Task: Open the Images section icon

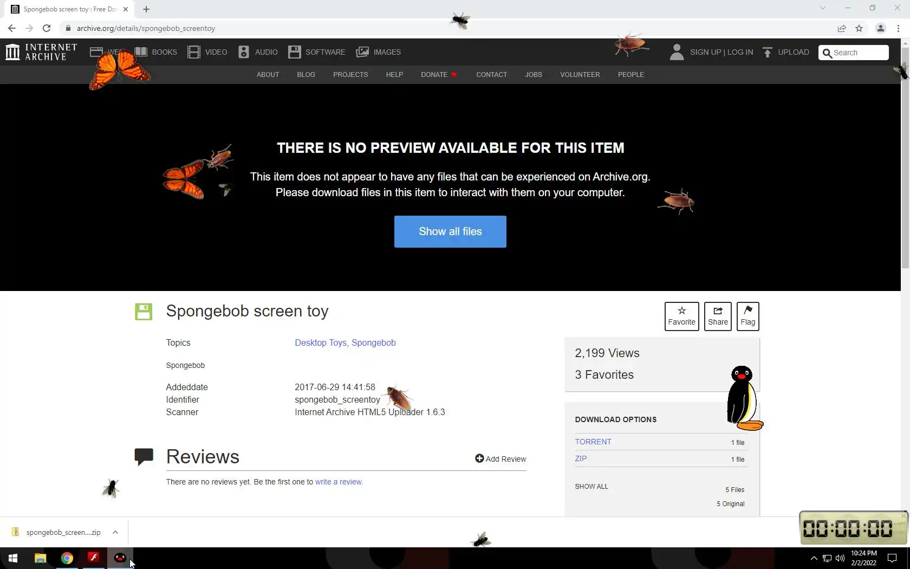Action: click(x=362, y=52)
